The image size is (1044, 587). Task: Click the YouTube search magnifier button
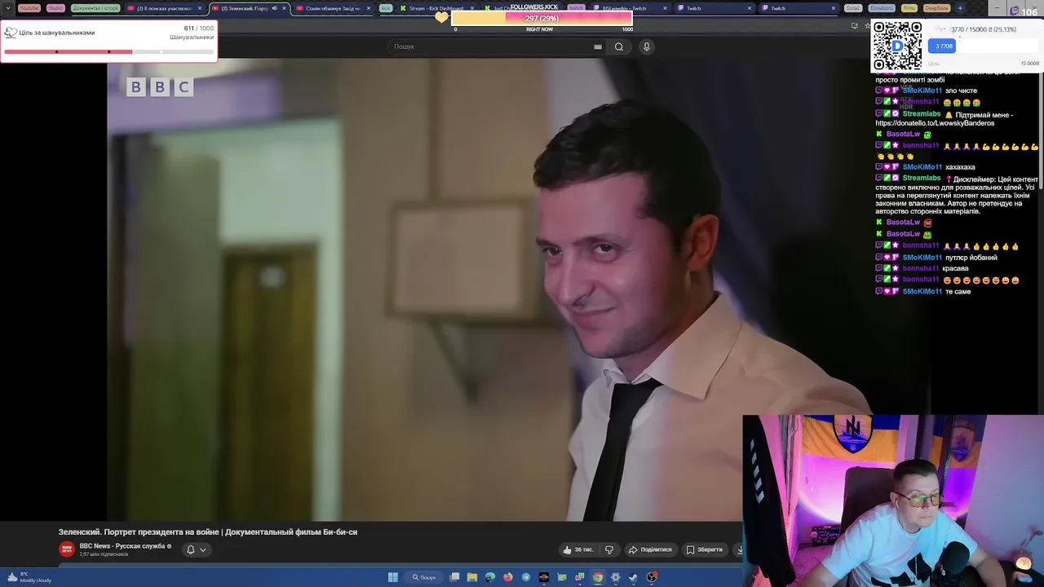(x=619, y=46)
